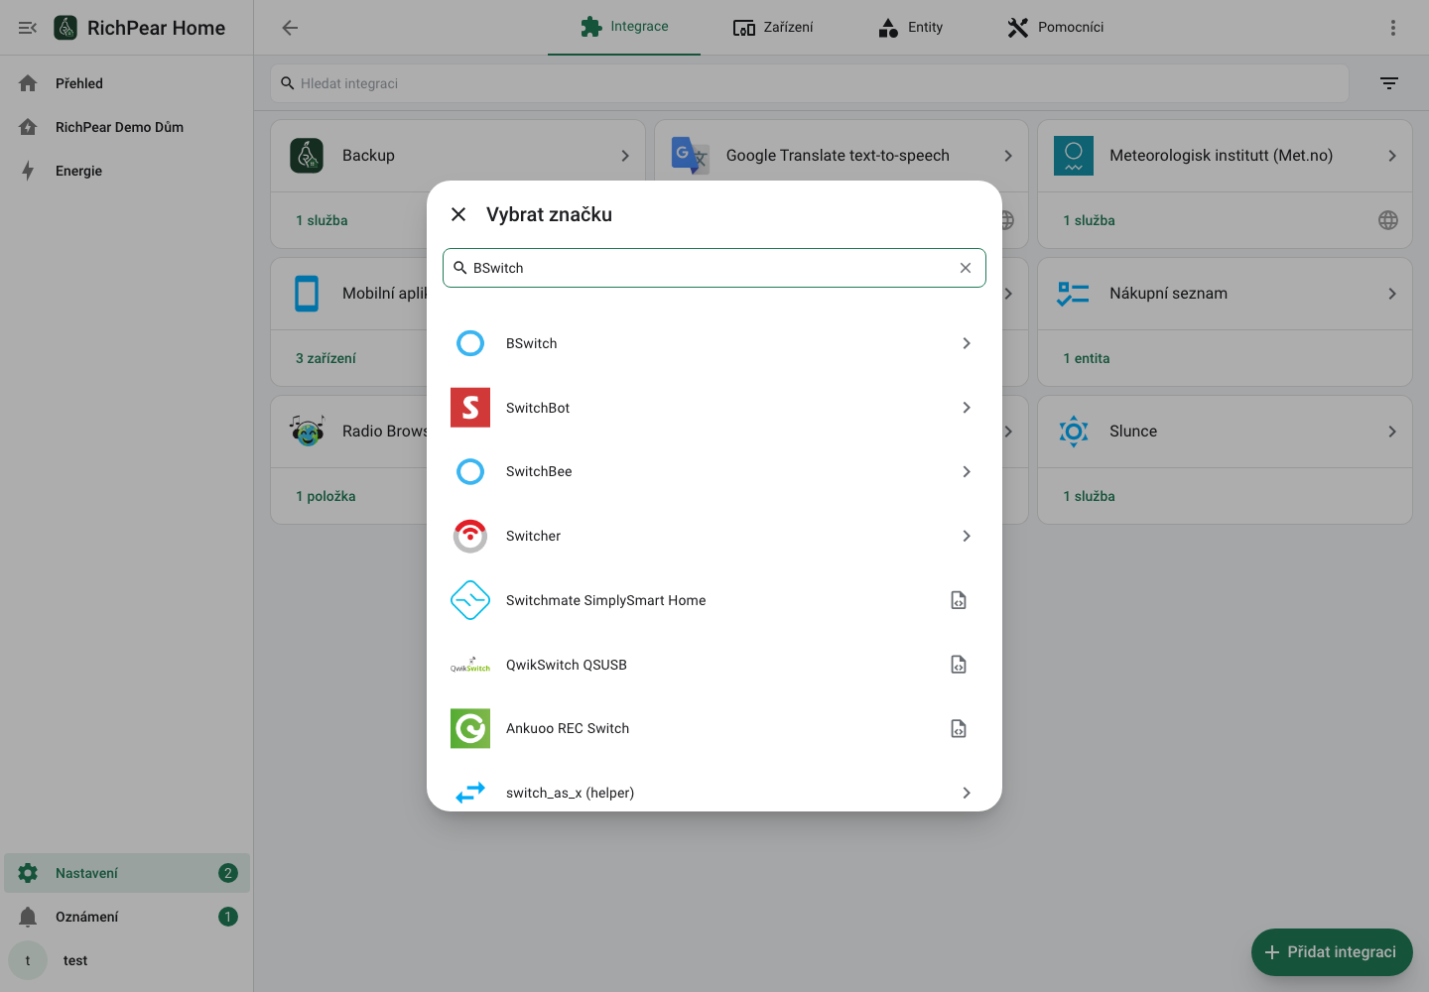Click the YAML file icon for Switchmate SimplySmart Home
The image size is (1429, 992).
[x=959, y=600]
